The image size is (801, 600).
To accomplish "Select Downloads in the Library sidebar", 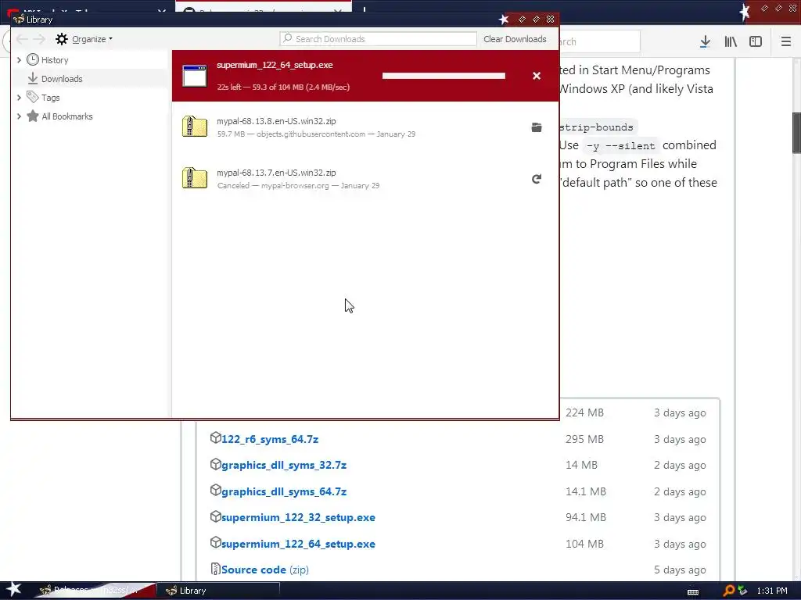I will 62,79.
